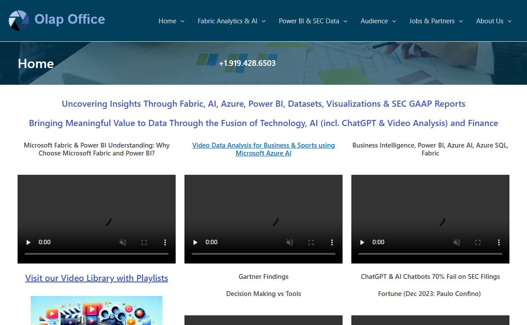Click Business Intelligence, Power BI, Azure AI caption
The height and width of the screenshot is (325, 527).
tap(430, 149)
